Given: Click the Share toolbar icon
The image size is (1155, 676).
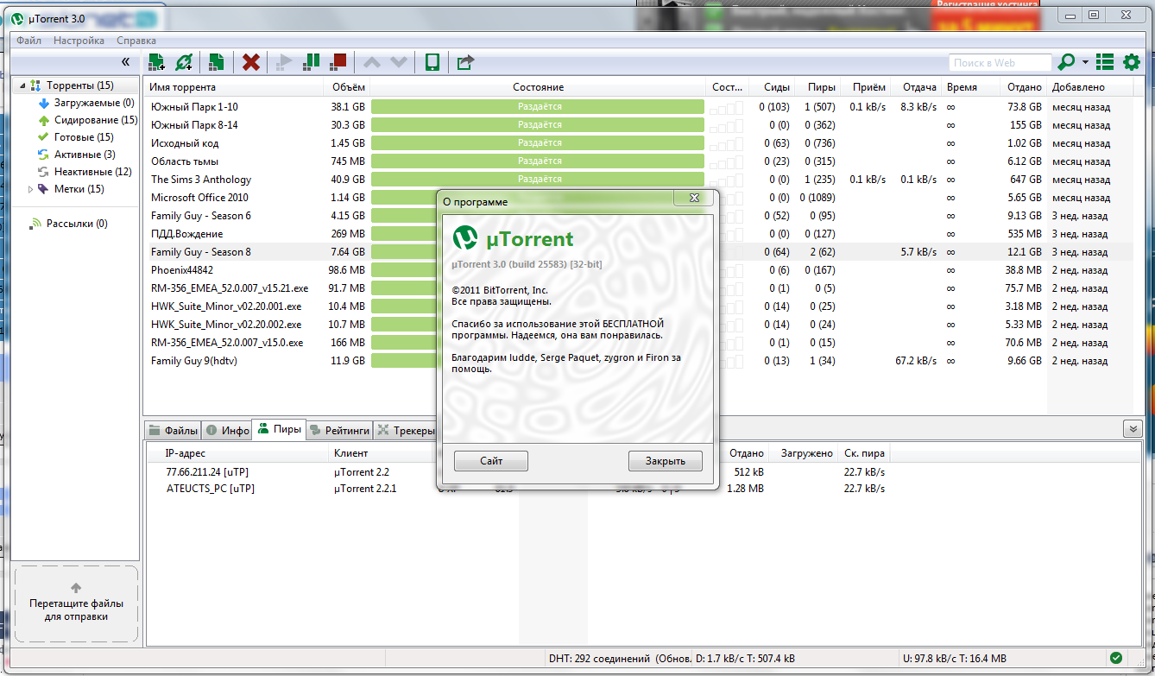Looking at the screenshot, I should tap(465, 62).
